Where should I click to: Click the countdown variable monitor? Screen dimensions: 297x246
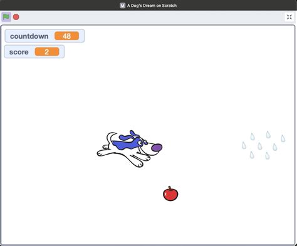point(44,36)
